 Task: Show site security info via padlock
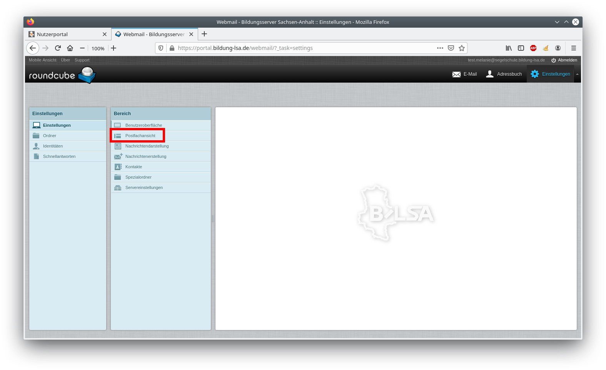tap(172, 48)
